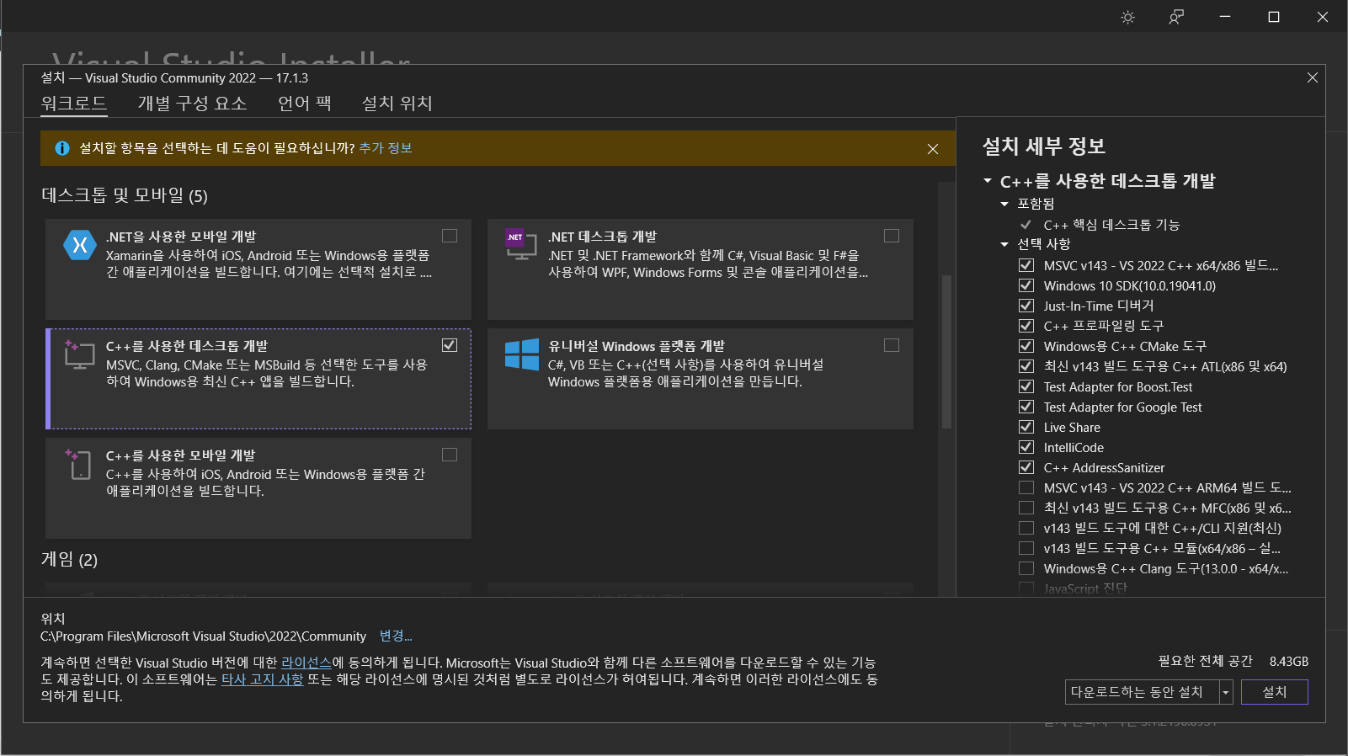Open the 추가 정보 link

(386, 148)
